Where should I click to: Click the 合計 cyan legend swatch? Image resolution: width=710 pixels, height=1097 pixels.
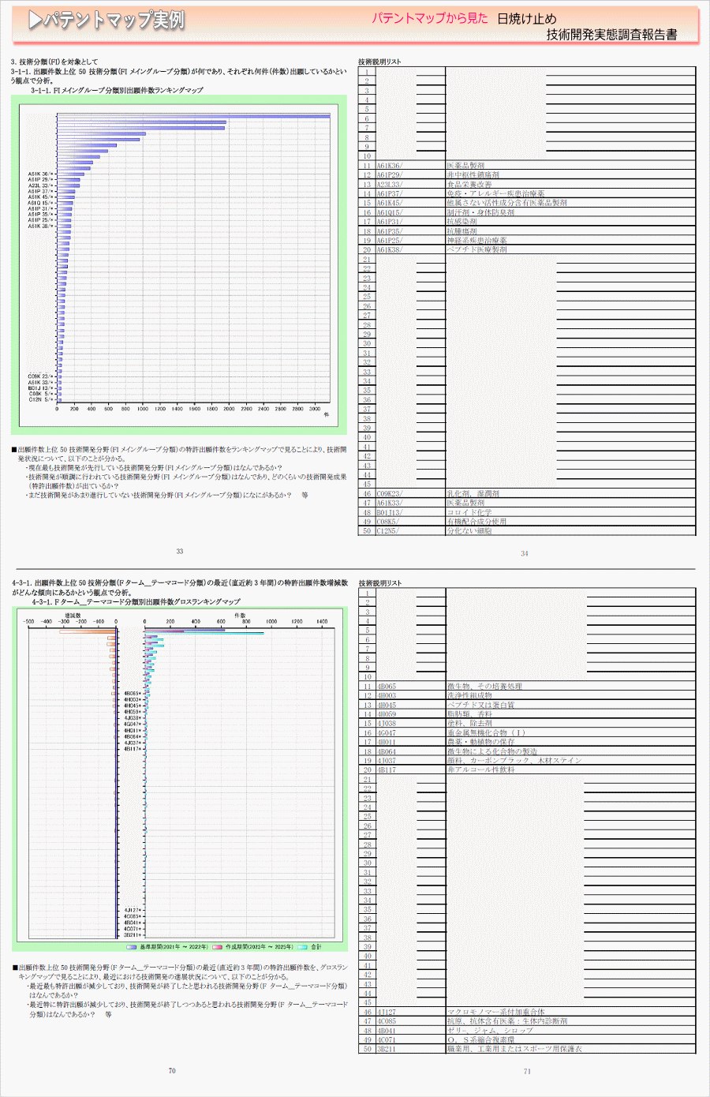[x=302, y=947]
